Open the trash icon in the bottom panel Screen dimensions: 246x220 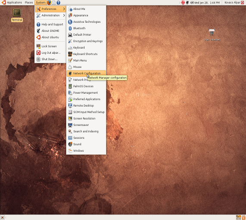244,217
